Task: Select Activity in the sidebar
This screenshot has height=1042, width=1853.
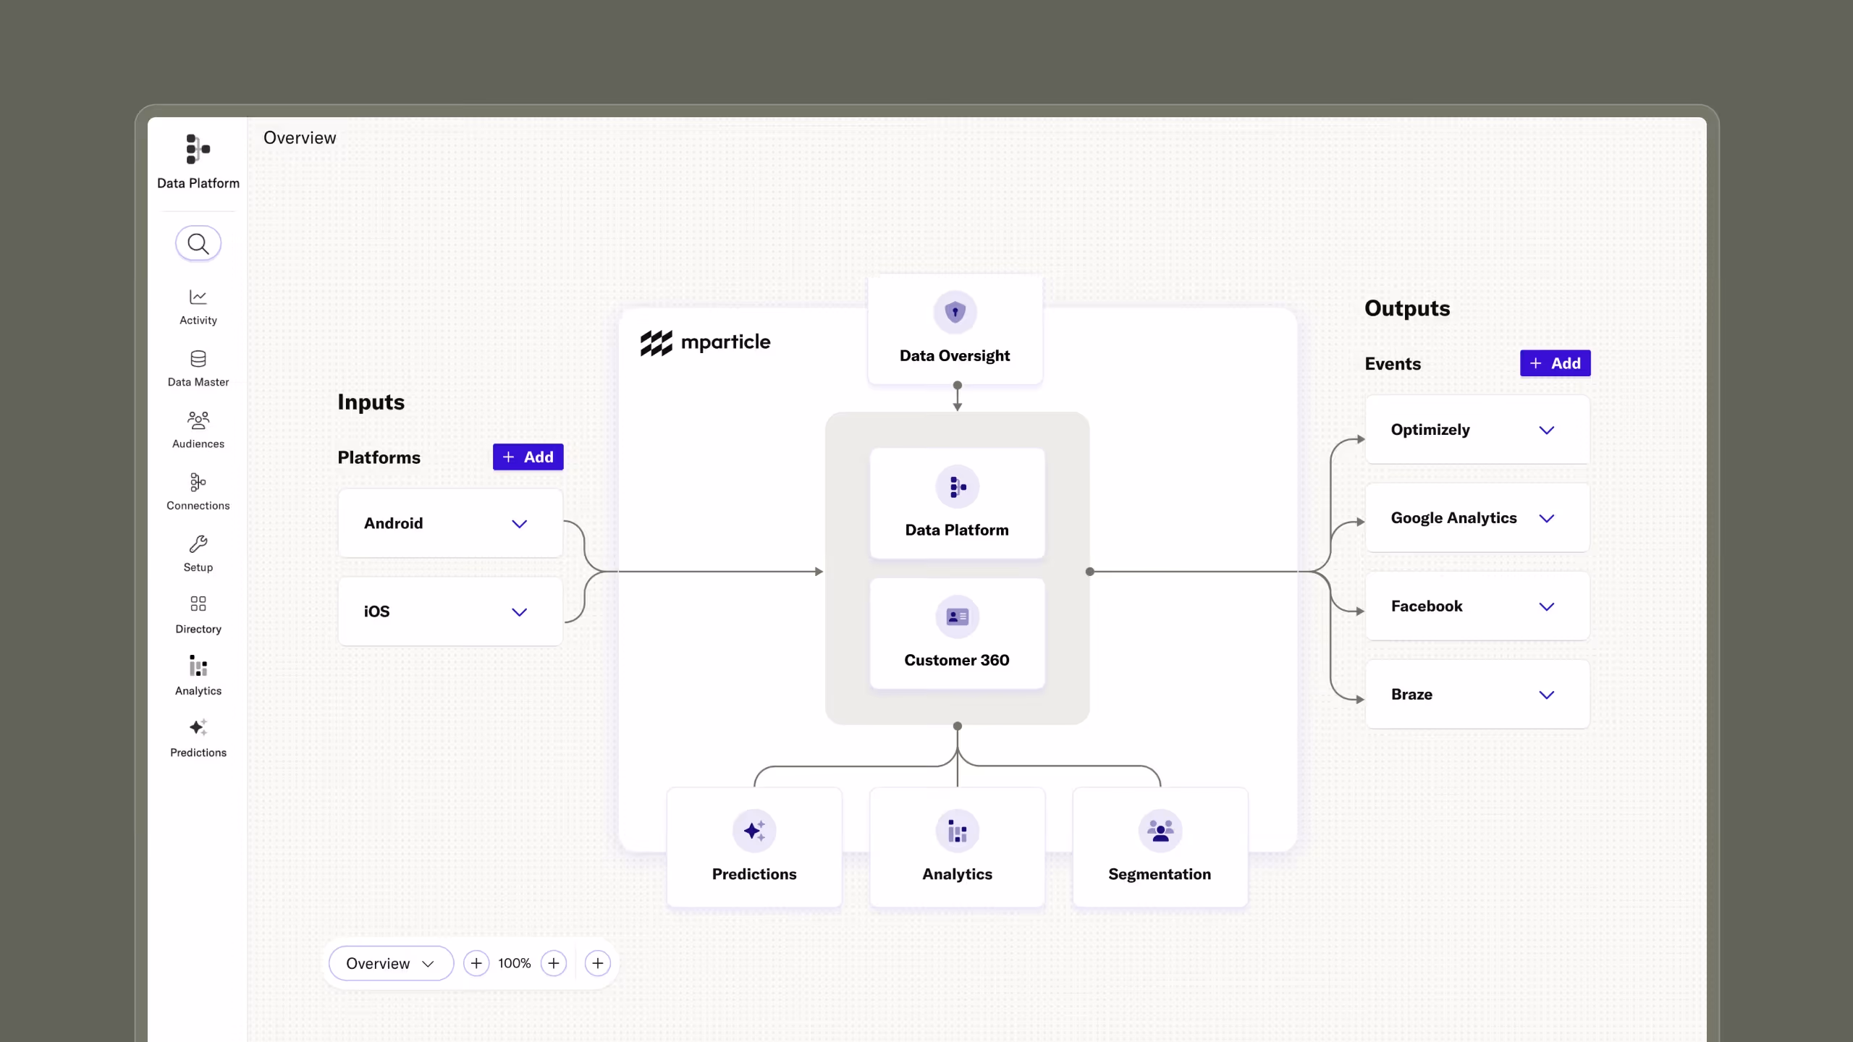Action: point(198,305)
